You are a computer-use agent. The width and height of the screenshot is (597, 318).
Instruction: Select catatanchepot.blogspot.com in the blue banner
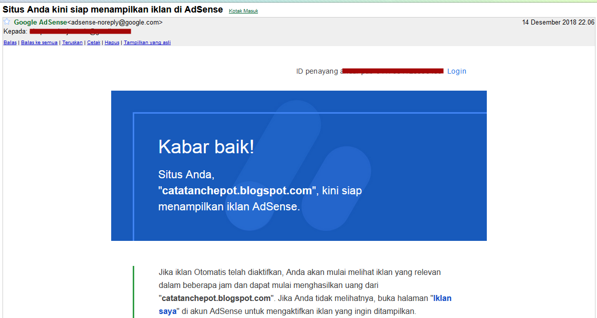point(237,190)
